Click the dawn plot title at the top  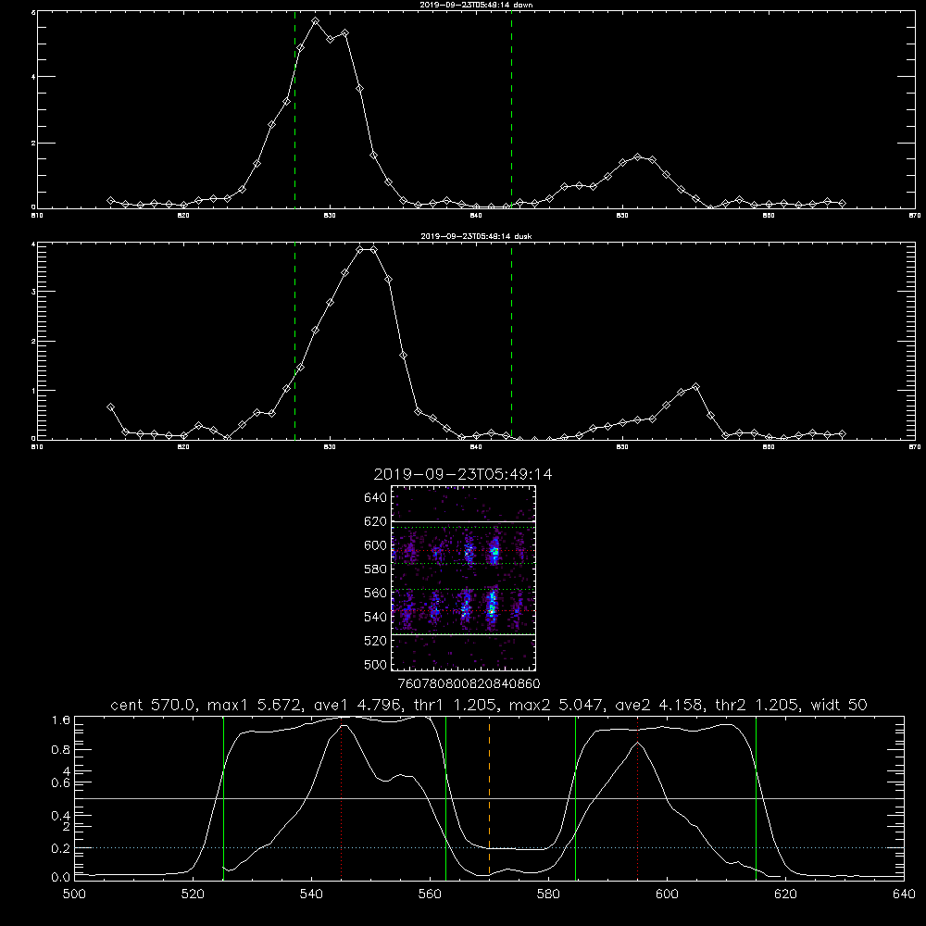click(x=476, y=5)
